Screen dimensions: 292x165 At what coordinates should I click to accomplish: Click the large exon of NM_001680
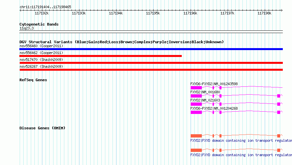coord(196,96)
